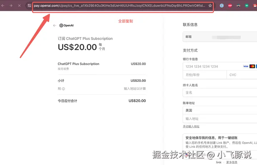The image size is (257, 165).
Task: Stop page loading with the X button
Action: tap(19, 6)
